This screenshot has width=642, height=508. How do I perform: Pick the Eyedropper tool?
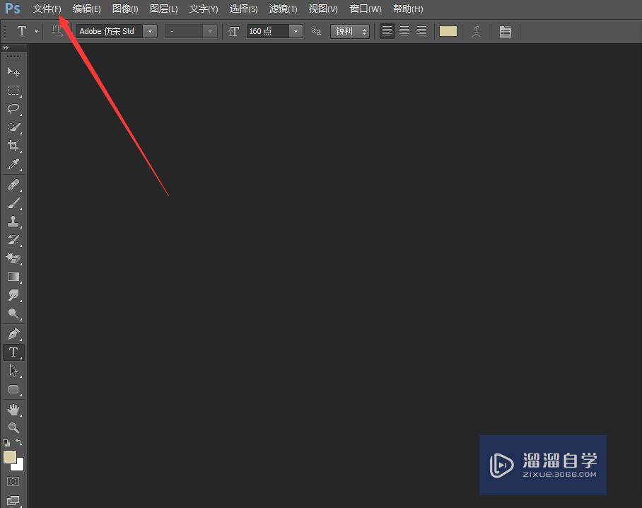13,164
